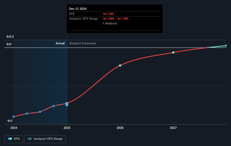Toggle the EPS legend series
Viewport: 231px width, 146px height.
14,139
